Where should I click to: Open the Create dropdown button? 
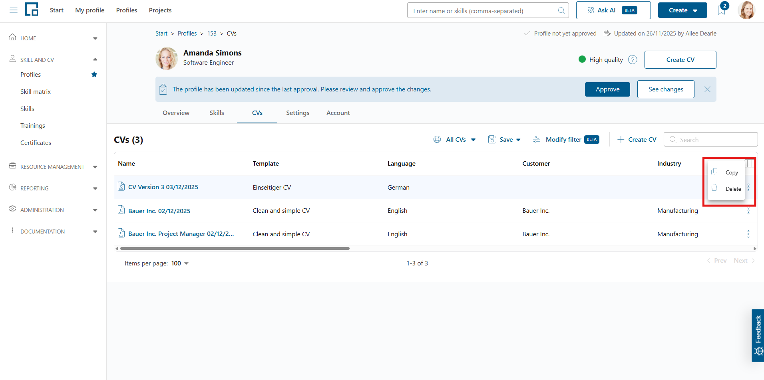[682, 10]
